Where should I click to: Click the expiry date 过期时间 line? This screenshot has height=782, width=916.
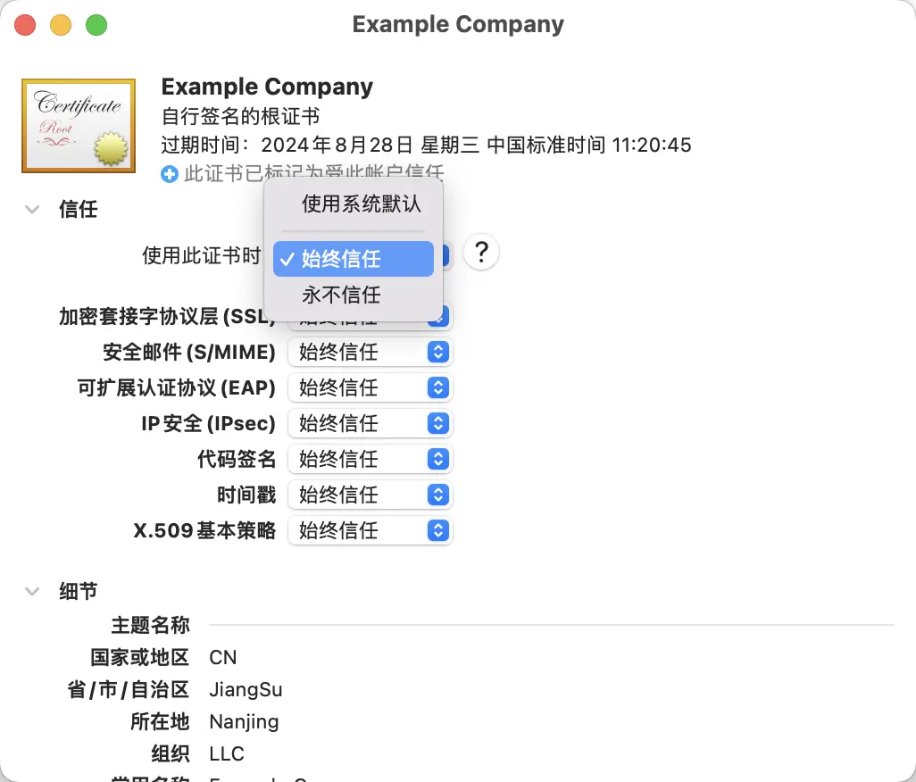coord(427,145)
